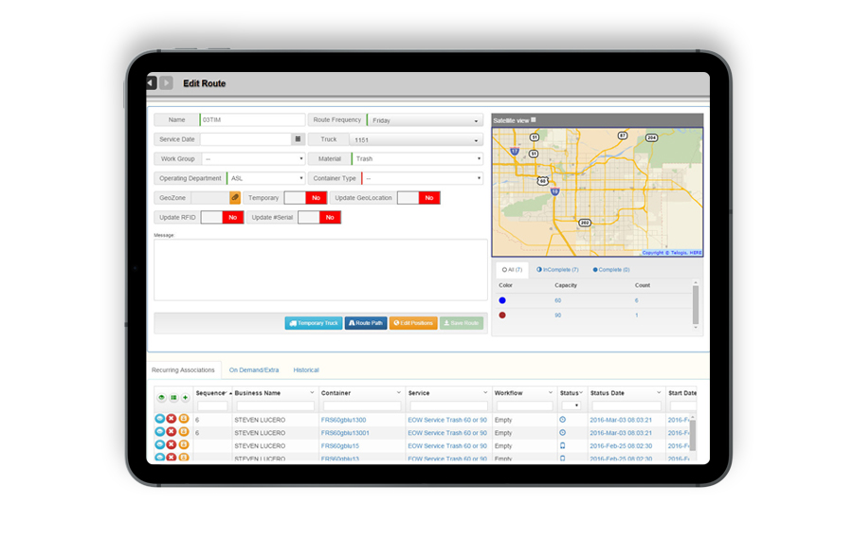Click the orange GeoZone eraser icon
The height and width of the screenshot is (540, 853).
(235, 197)
